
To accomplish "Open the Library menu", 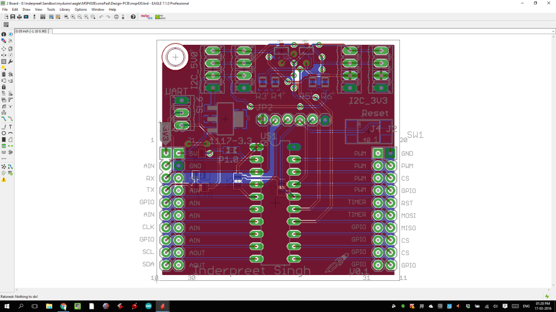I will coord(64,9).
